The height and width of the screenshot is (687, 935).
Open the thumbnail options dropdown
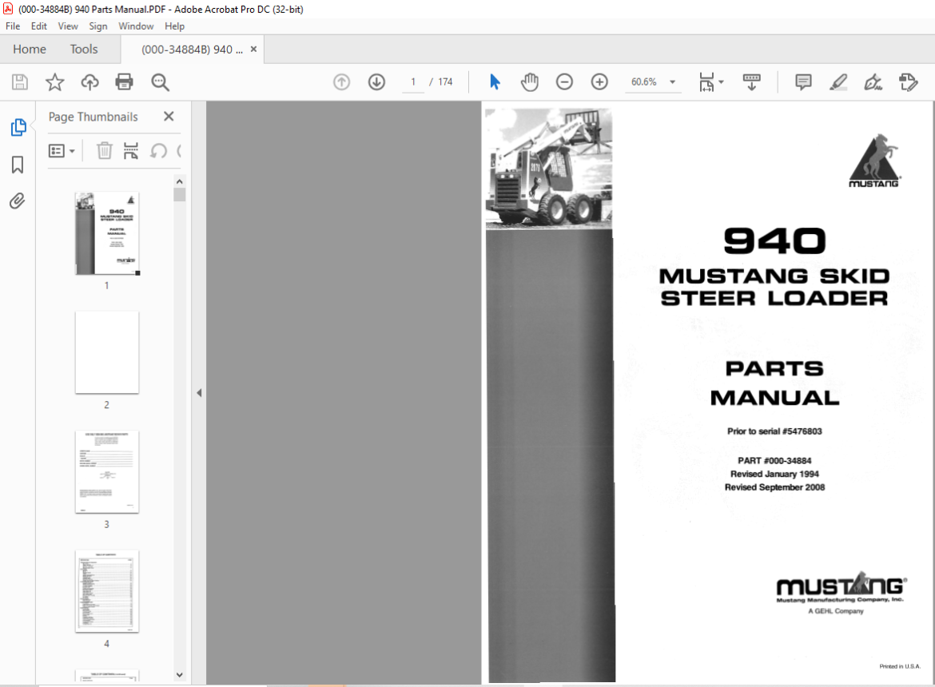coord(62,150)
